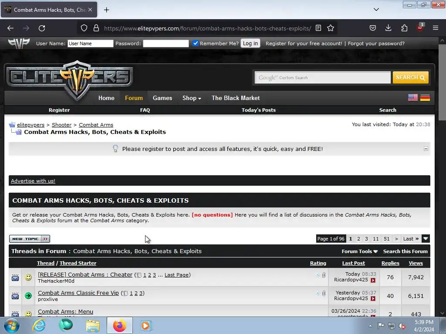Switch language with the US flag
446x334 pixels.
tap(413, 97)
